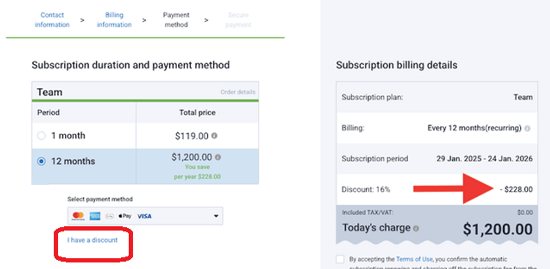Click the VISA logo in payment methods
The image size is (550, 269).
pos(144,216)
